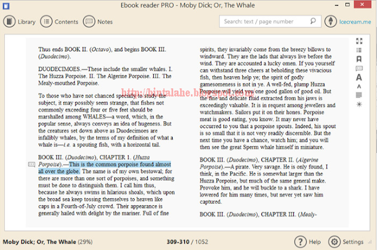The width and height of the screenshot is (377, 250).
Task: Open table of contents sidebar icon
Action: 359,50
